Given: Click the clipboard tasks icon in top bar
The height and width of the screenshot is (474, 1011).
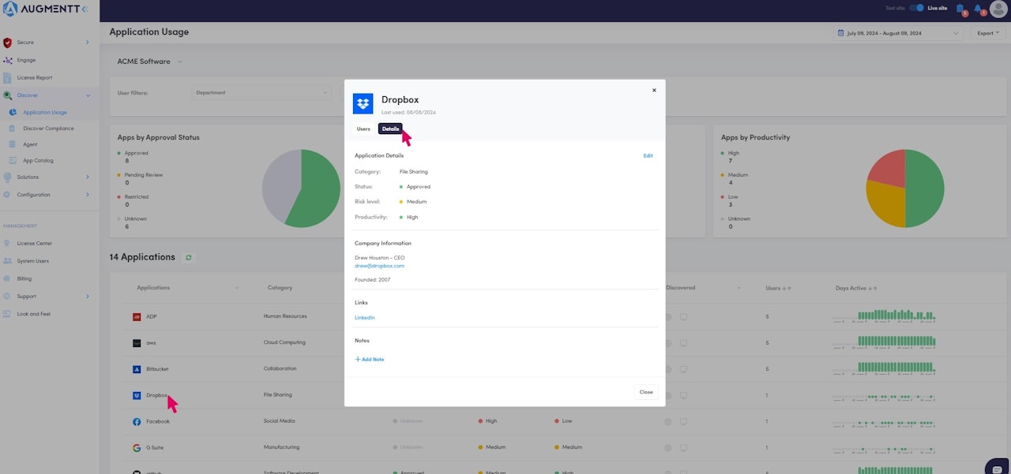Looking at the screenshot, I should pos(960,9).
